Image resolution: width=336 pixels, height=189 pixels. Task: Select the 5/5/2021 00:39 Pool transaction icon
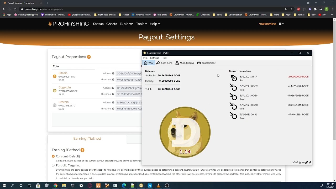click(233, 88)
